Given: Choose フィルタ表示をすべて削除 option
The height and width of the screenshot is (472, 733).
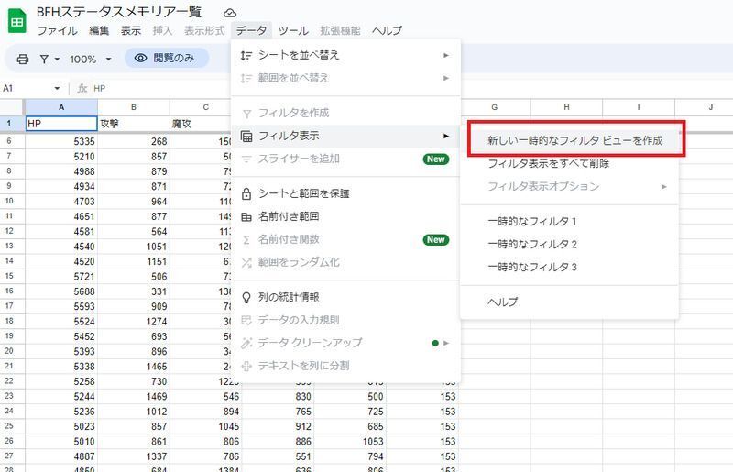Looking at the screenshot, I should coord(549,164).
